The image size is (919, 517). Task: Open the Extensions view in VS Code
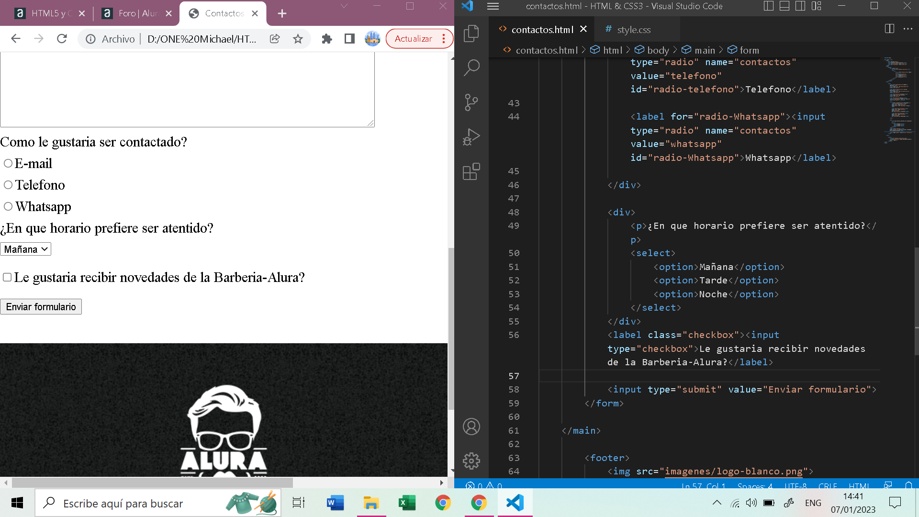[471, 171]
